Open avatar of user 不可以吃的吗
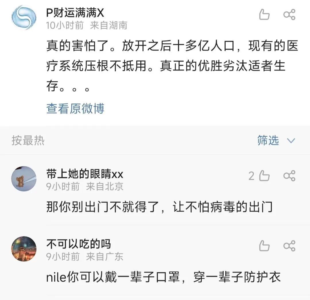 [x=24, y=249]
